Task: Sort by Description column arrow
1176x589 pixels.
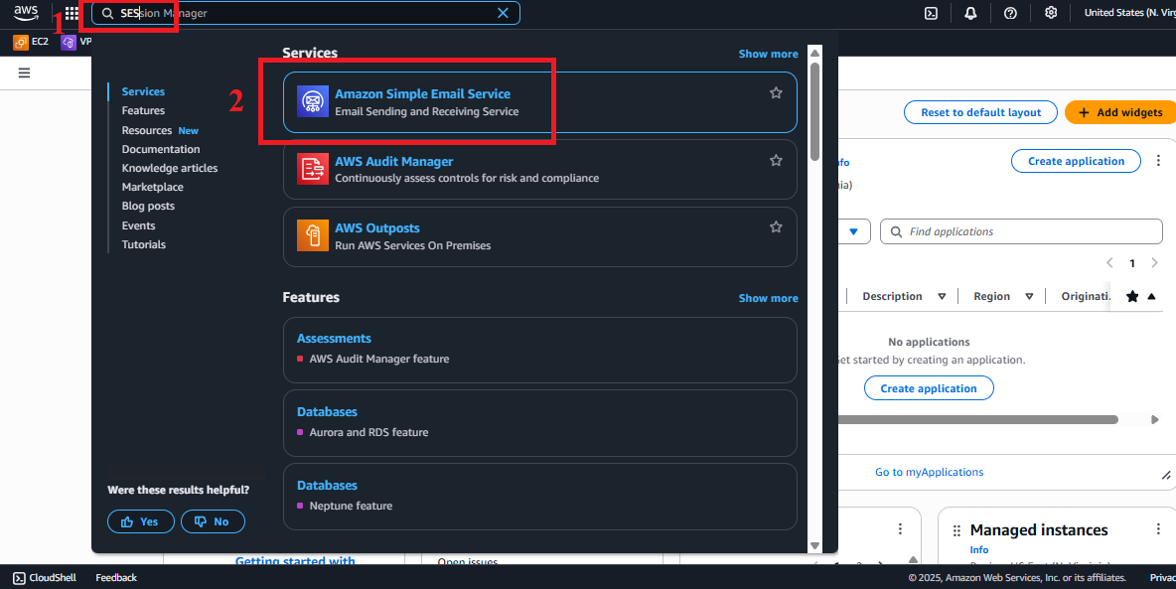Action: coord(942,296)
